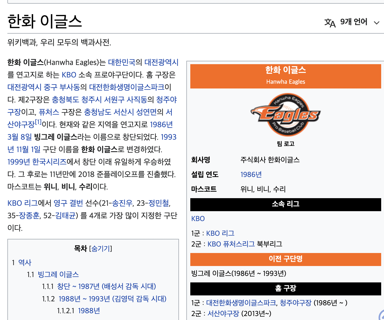Image resolution: width=384 pixels, height=320 pixels.
Task: Hide the table of contents with 숨기기
Action: (101, 248)
